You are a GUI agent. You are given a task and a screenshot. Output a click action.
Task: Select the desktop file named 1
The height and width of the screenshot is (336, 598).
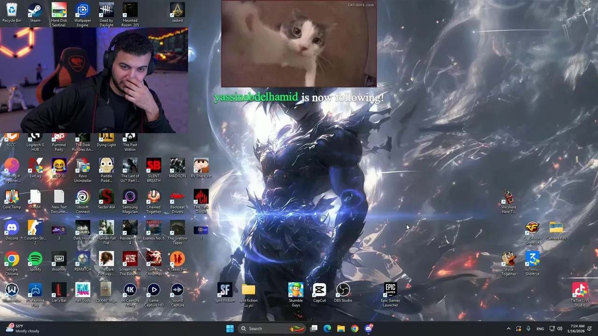click(201, 232)
